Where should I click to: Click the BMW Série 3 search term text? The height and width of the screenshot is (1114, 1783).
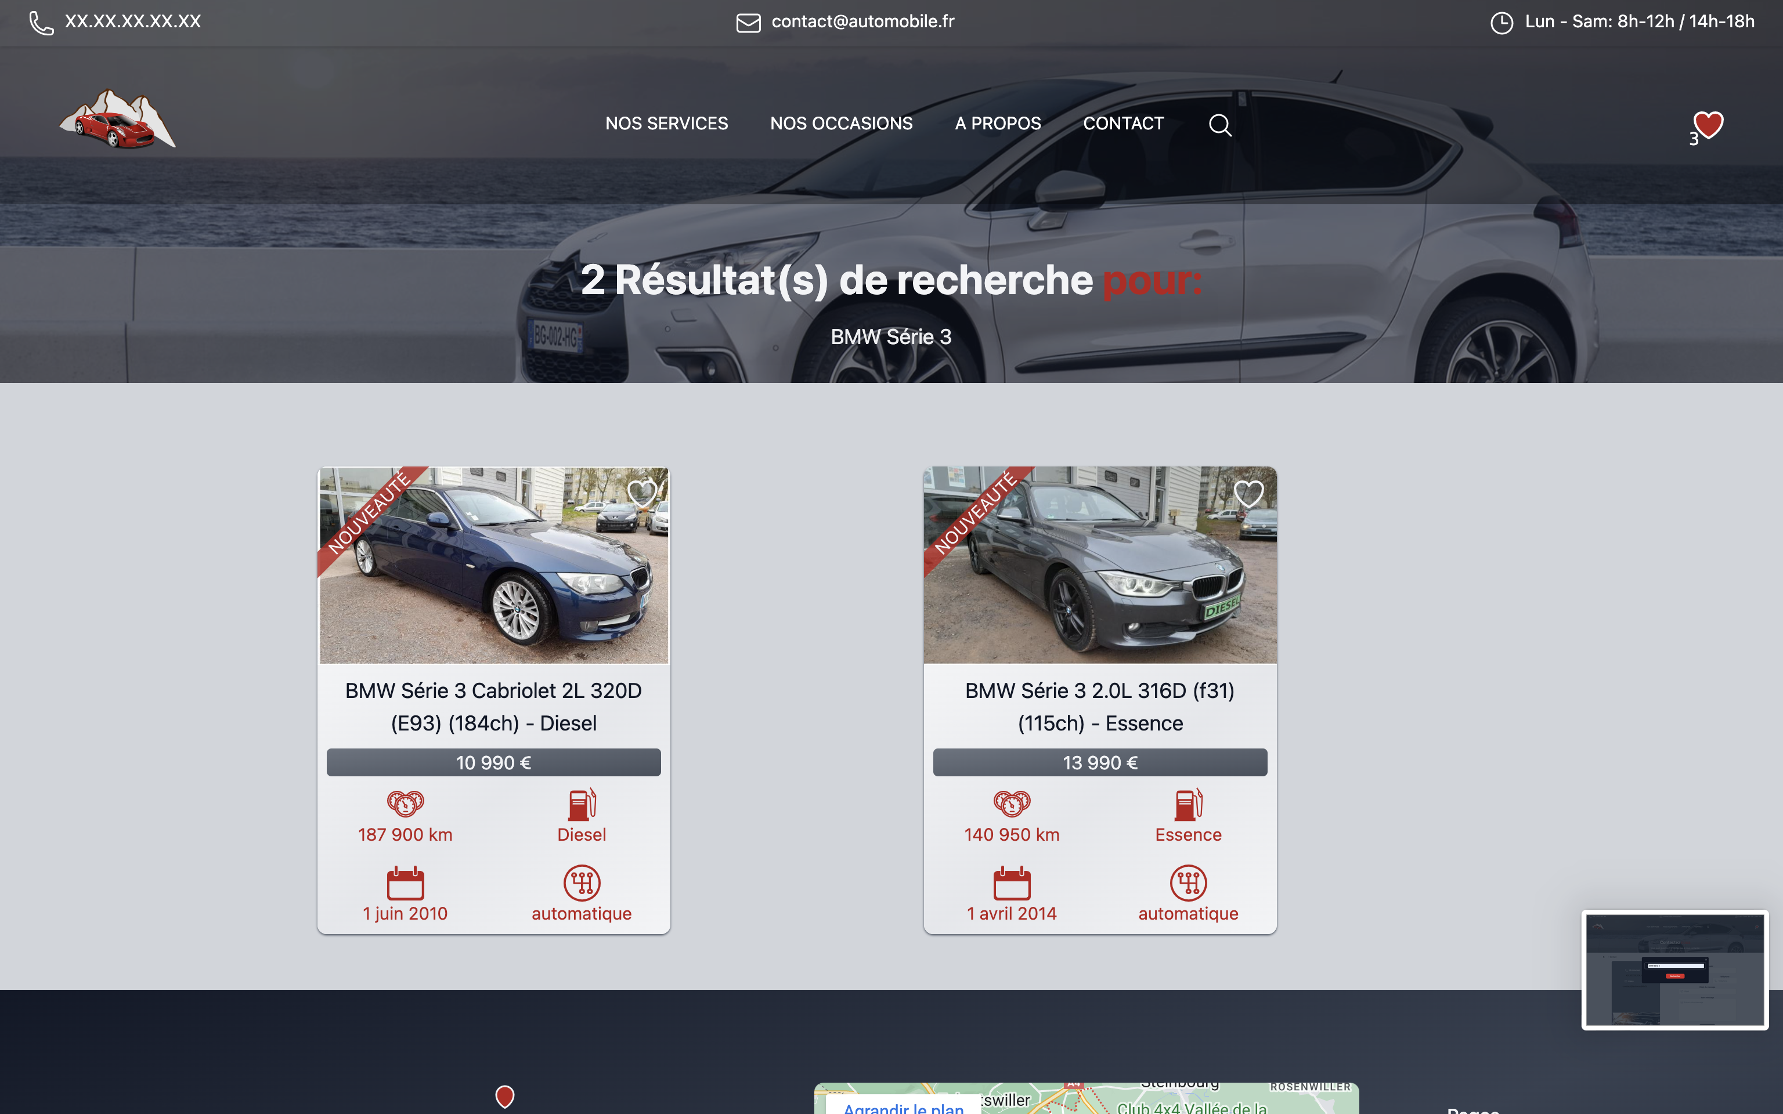[891, 337]
